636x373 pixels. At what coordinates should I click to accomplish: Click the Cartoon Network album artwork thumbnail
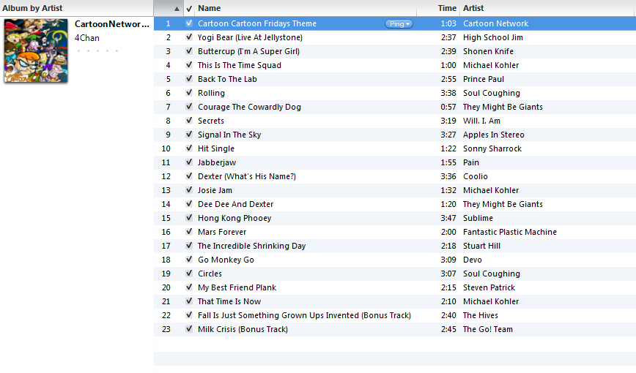tap(36, 50)
